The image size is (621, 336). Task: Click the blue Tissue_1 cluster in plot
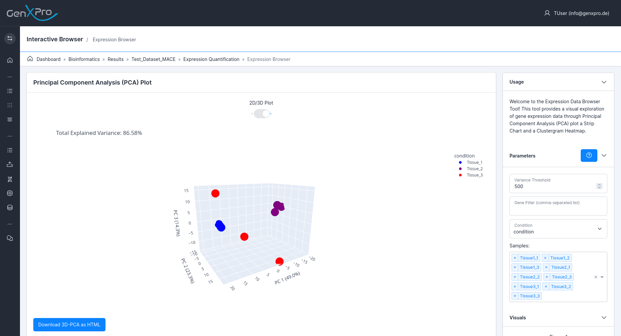pos(220,226)
